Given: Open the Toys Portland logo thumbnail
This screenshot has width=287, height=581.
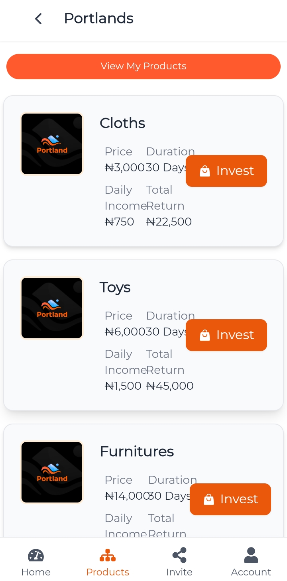Looking at the screenshot, I should [x=52, y=308].
